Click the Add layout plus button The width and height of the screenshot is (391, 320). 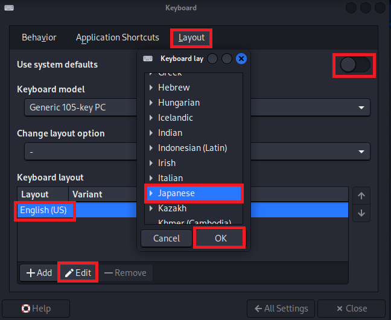pos(39,273)
